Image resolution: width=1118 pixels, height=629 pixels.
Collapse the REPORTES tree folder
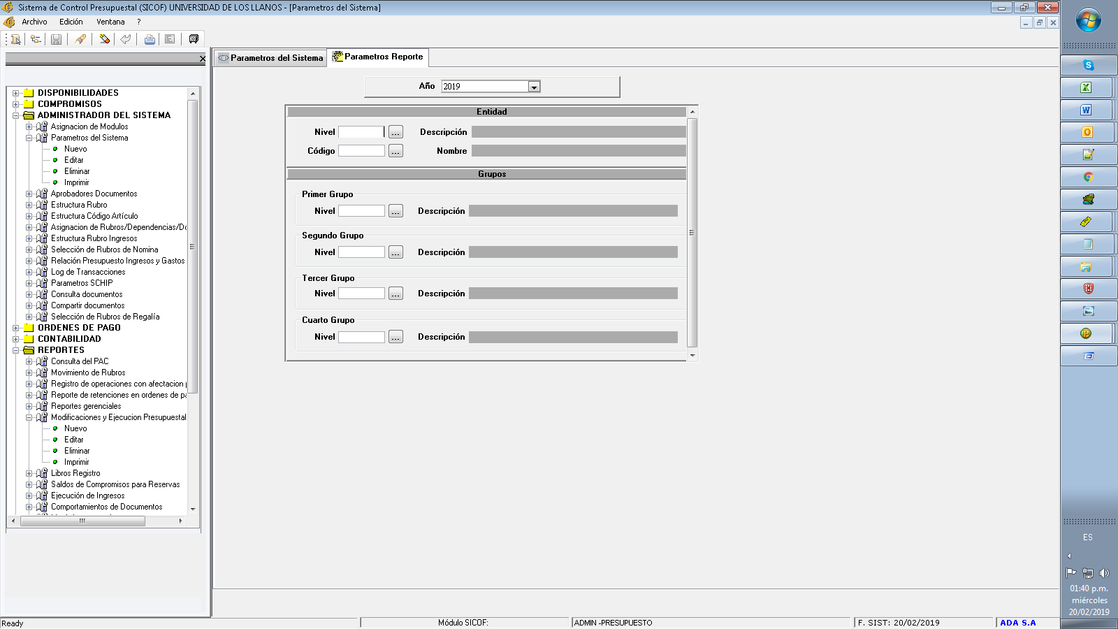(x=15, y=350)
